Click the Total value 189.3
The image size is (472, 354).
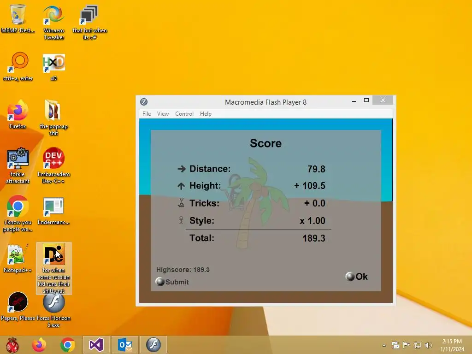point(313,238)
